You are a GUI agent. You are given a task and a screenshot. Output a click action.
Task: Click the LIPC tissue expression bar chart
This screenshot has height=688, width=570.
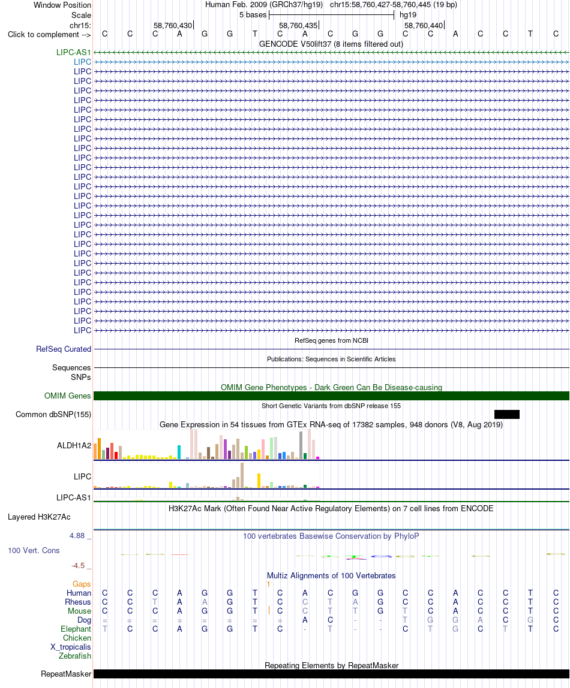pyautogui.click(x=206, y=475)
